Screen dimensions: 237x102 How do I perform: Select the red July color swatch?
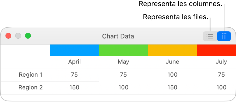click(x=216, y=50)
